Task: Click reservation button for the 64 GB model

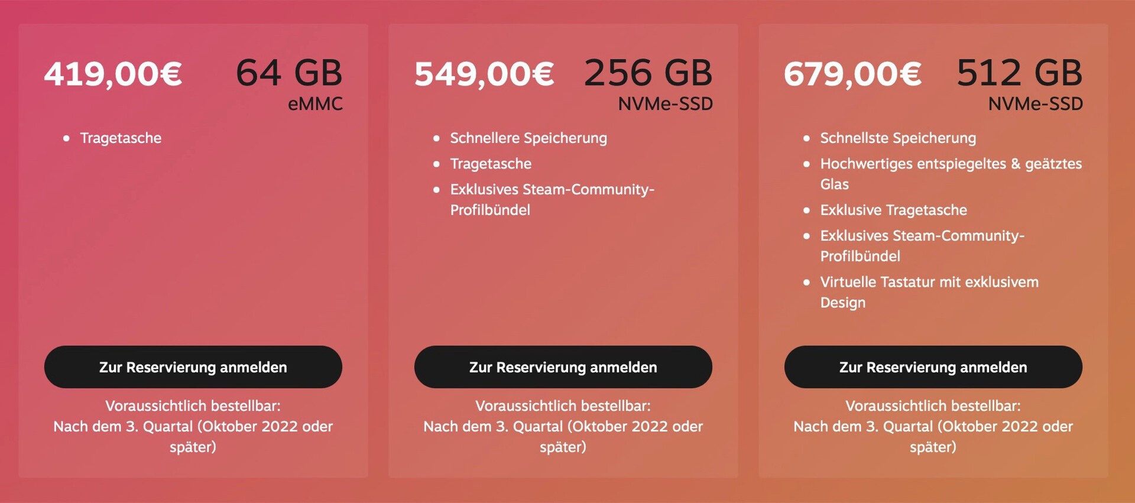Action: [193, 367]
